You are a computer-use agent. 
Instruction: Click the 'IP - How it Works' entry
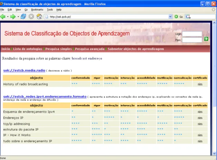pos(17,135)
